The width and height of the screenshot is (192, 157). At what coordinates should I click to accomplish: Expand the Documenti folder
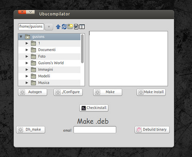coord(27,50)
